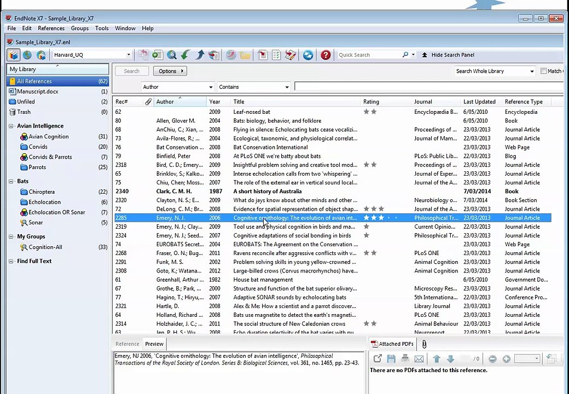569x394 pixels.
Task: Click the Open File folder toolbar icon
Action: point(245,55)
